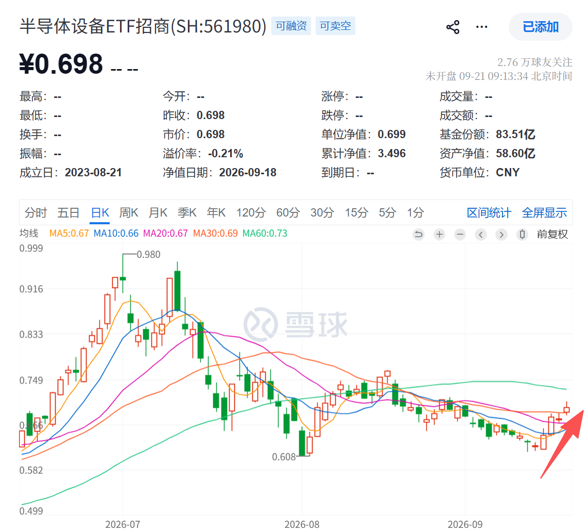
Task: Switch to the 5分 chart tab
Action: 387,213
